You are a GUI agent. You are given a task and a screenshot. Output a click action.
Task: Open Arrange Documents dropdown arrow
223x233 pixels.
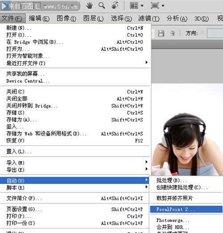142,6
